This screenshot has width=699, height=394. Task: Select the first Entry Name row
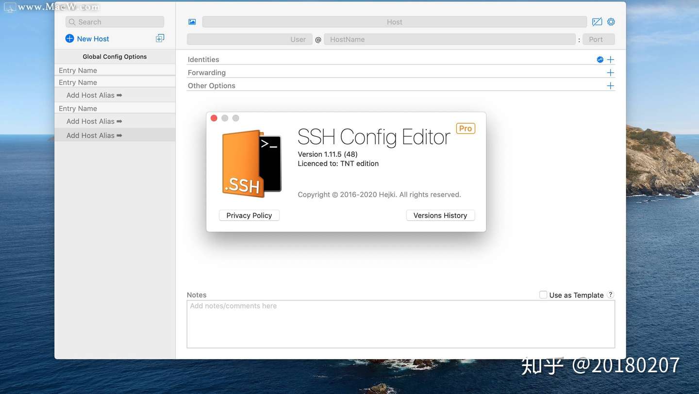tap(115, 70)
